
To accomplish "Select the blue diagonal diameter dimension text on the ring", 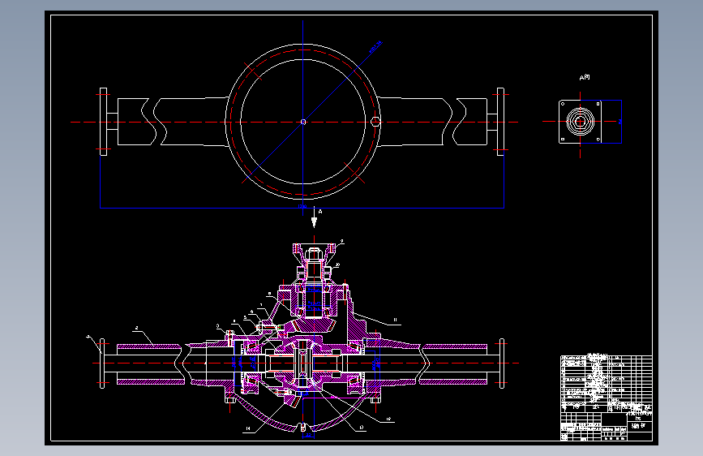I will click(x=375, y=47).
